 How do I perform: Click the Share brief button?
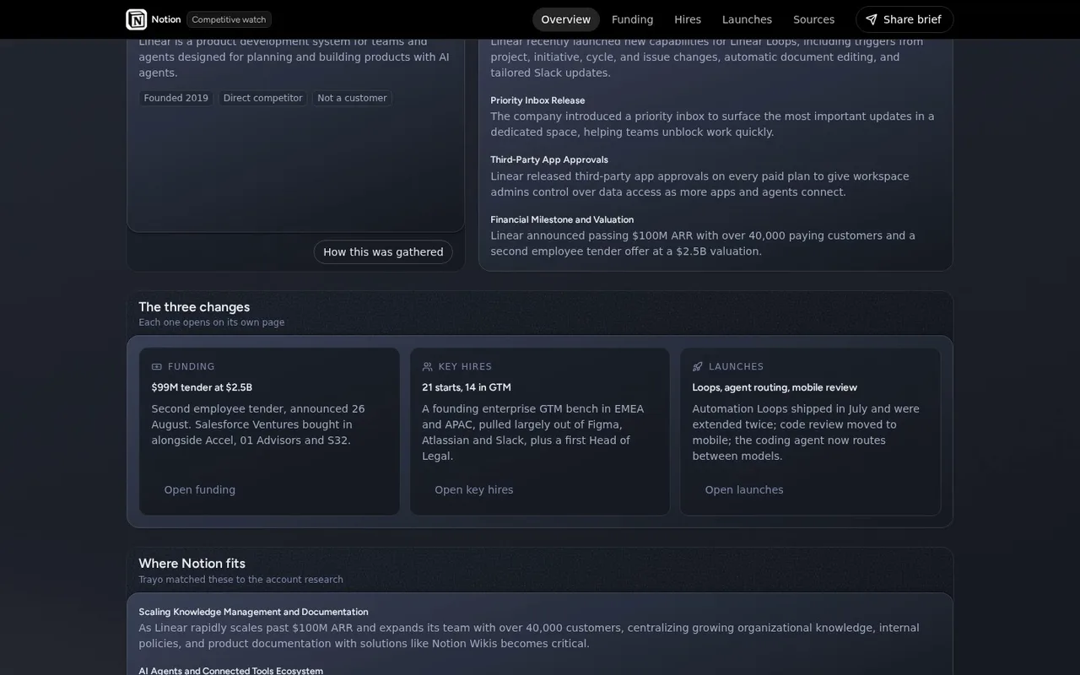904,19
